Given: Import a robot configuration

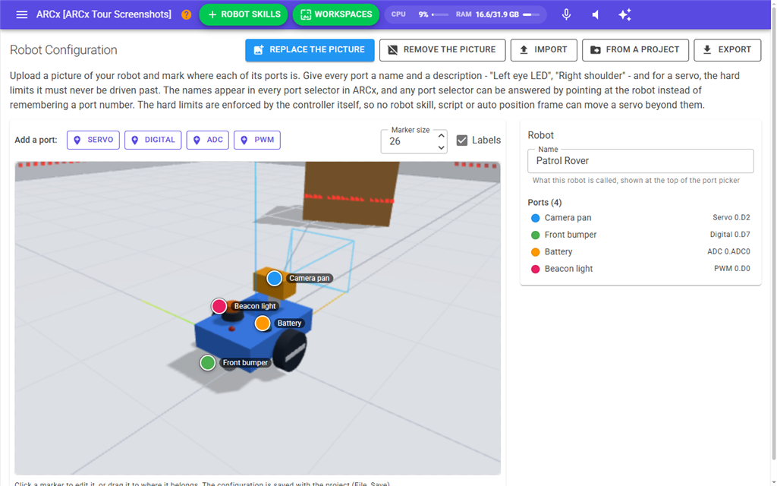Looking at the screenshot, I should [x=543, y=50].
